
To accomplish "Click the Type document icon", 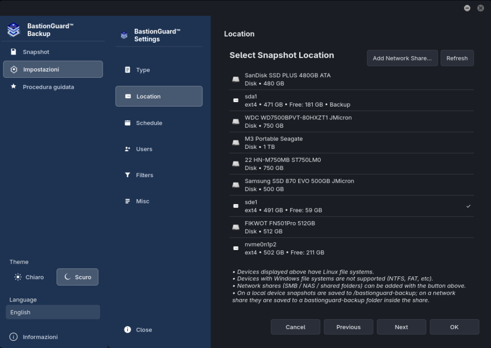I will click(x=128, y=70).
